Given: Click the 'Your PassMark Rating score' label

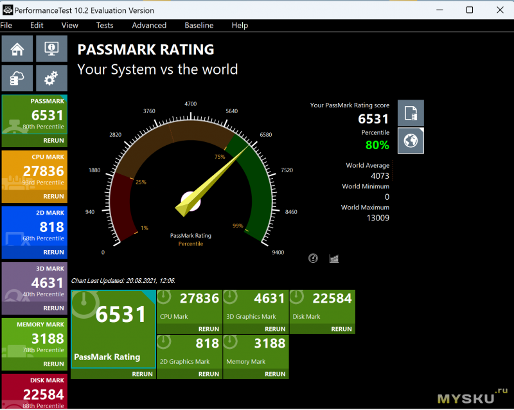Looking at the screenshot, I should coord(350,105).
